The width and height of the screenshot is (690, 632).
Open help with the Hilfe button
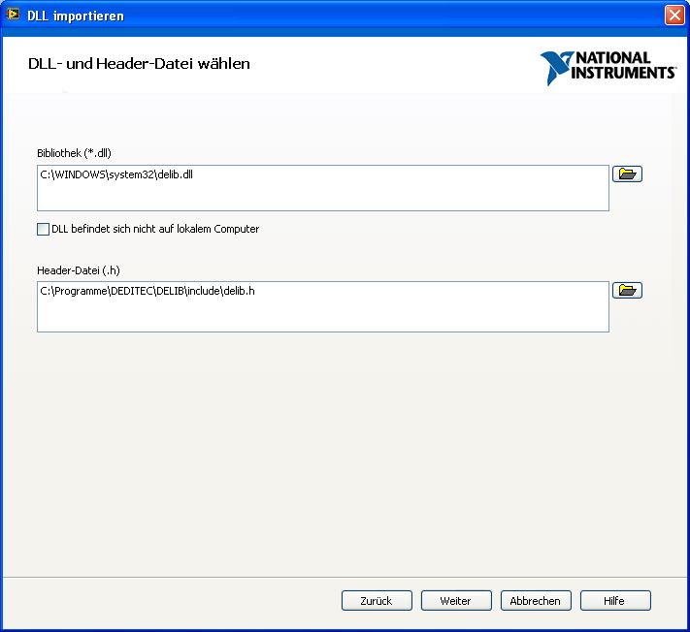click(615, 601)
